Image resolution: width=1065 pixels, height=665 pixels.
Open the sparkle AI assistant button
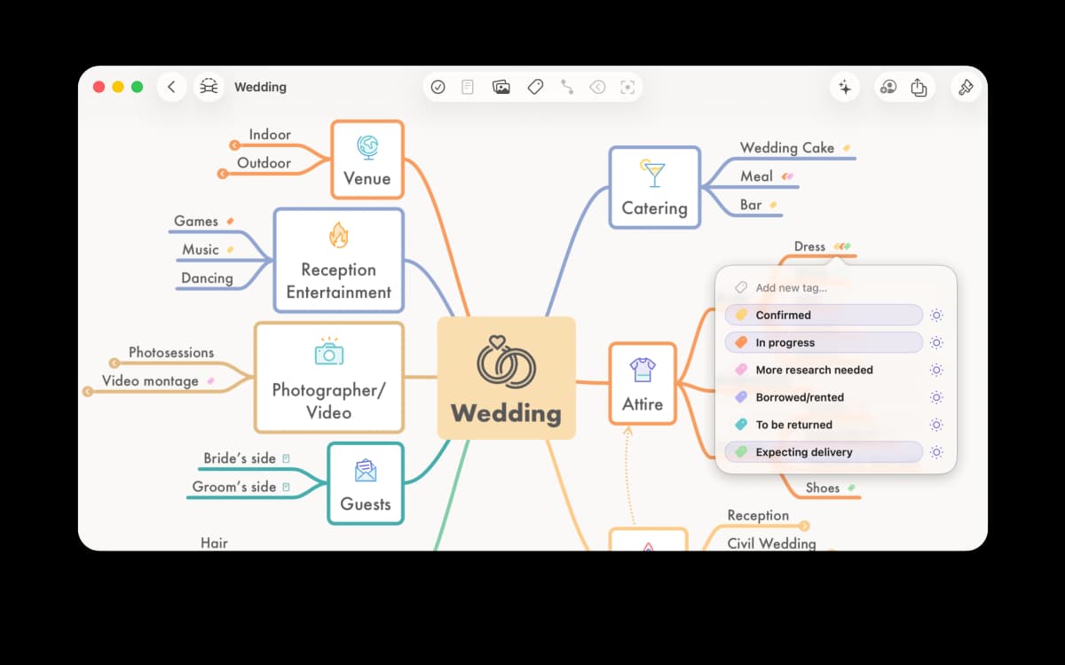845,87
